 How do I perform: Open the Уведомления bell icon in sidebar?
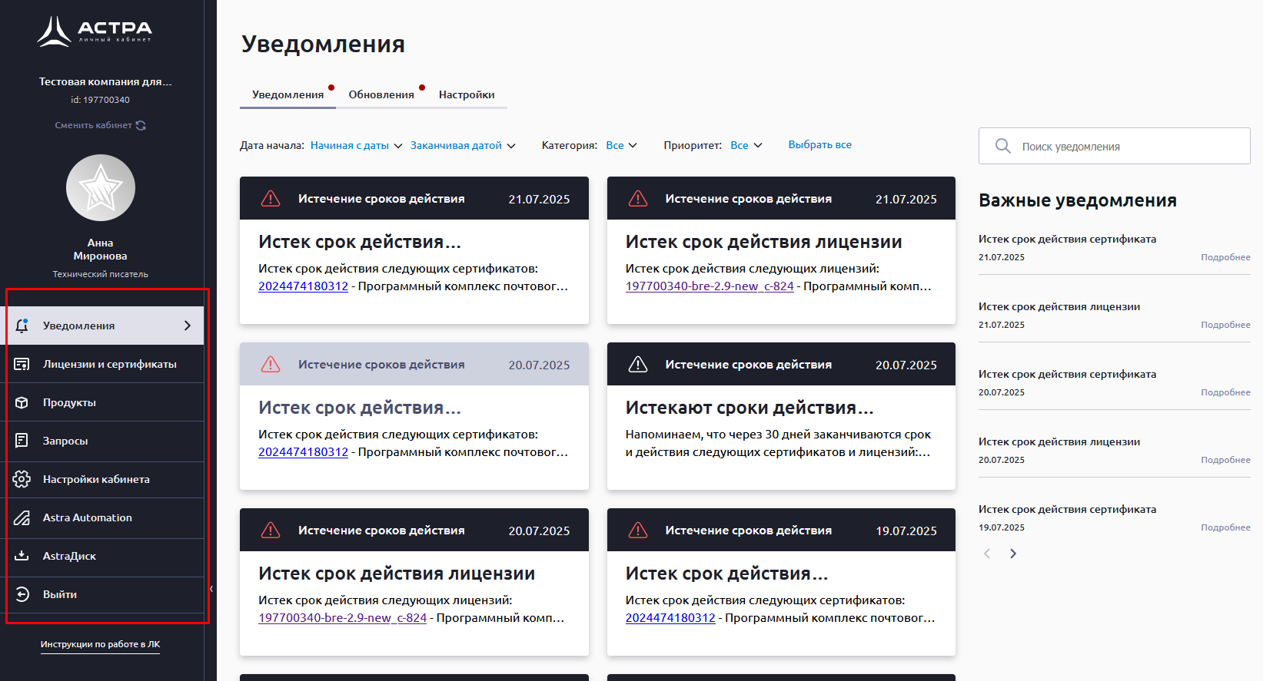click(x=22, y=326)
